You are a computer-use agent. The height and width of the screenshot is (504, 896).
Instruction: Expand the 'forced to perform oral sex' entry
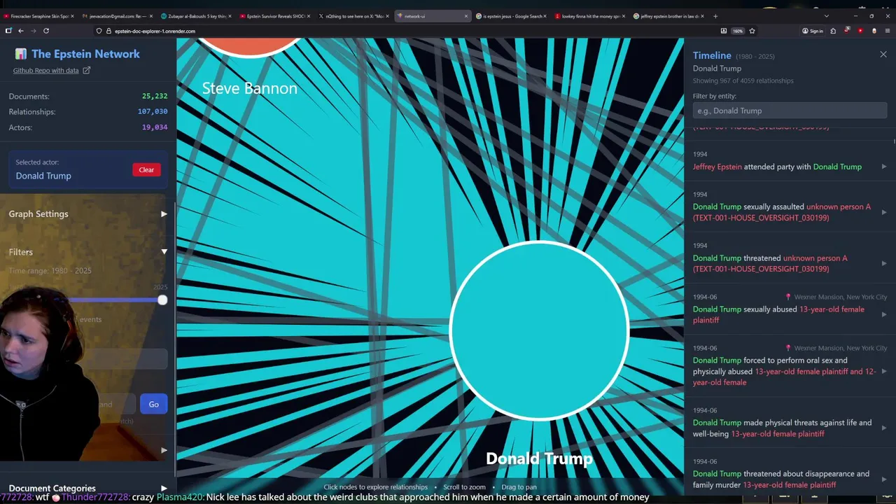click(x=884, y=371)
